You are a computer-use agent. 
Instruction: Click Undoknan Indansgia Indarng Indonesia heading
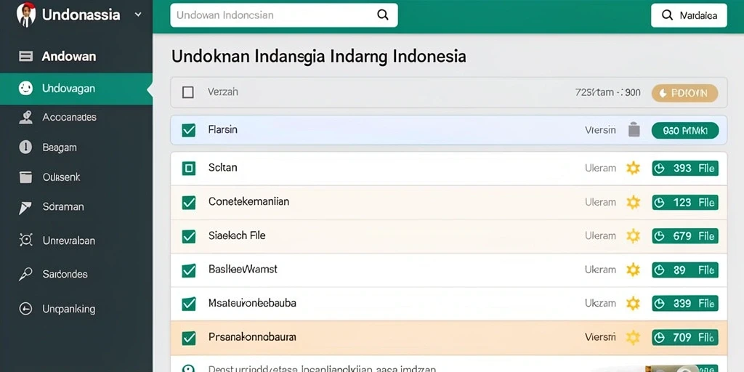coord(318,57)
